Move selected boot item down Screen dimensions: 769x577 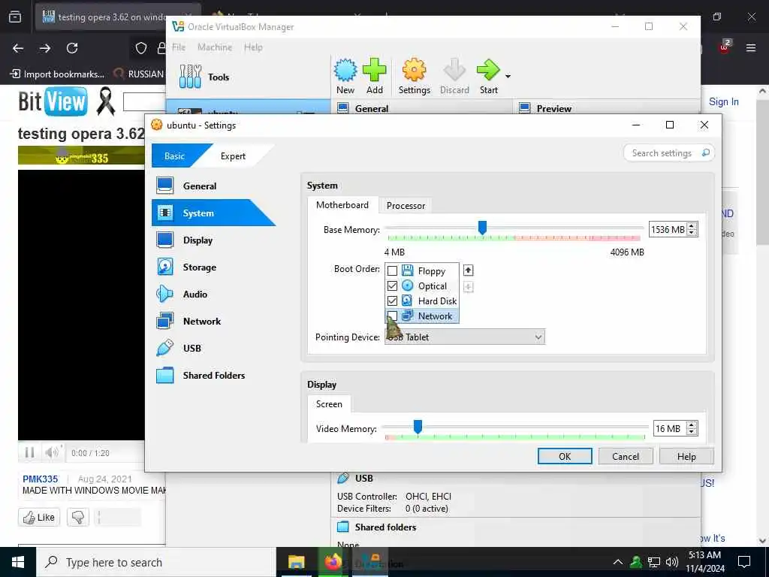coord(469,287)
